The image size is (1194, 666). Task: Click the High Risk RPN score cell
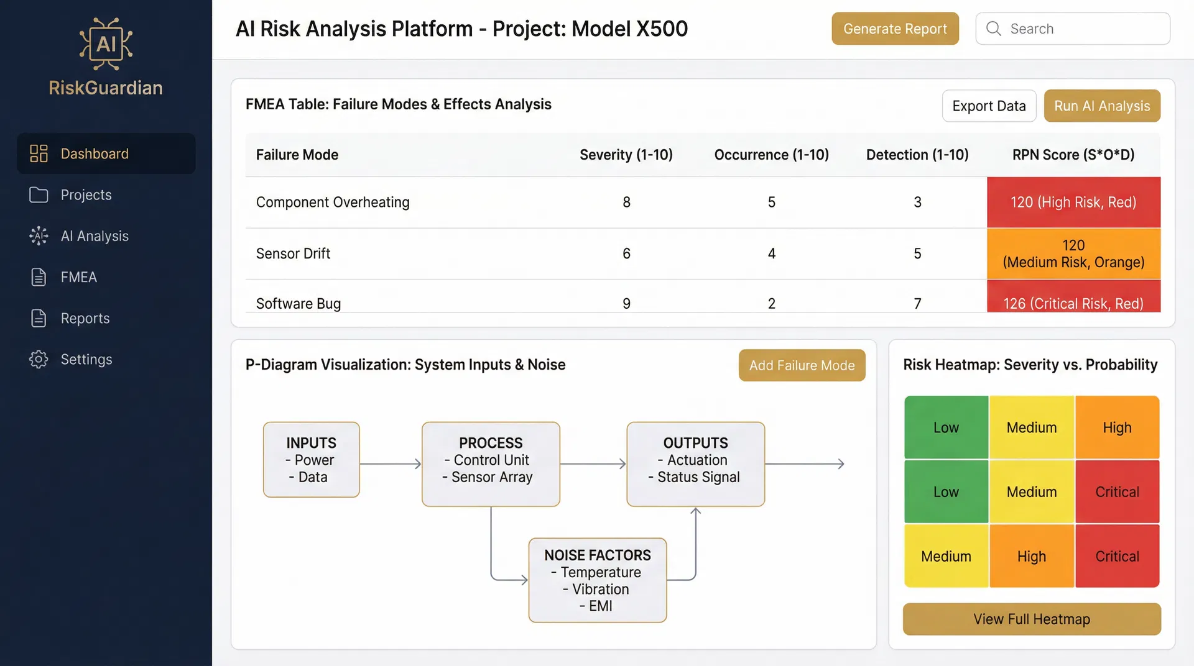[x=1073, y=202]
